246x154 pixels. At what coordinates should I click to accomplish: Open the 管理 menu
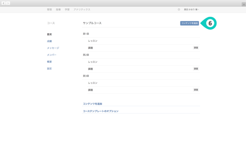click(49, 10)
